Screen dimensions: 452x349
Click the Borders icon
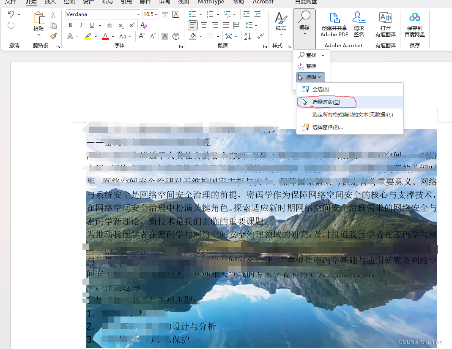pos(210,36)
